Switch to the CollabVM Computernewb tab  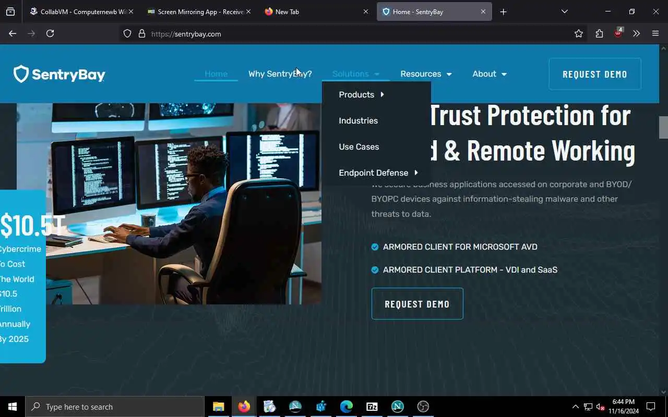pos(78,11)
